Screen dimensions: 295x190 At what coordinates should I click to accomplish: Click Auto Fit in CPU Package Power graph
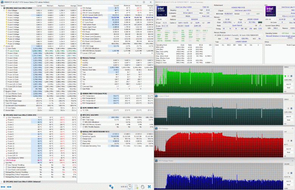point(289,181)
